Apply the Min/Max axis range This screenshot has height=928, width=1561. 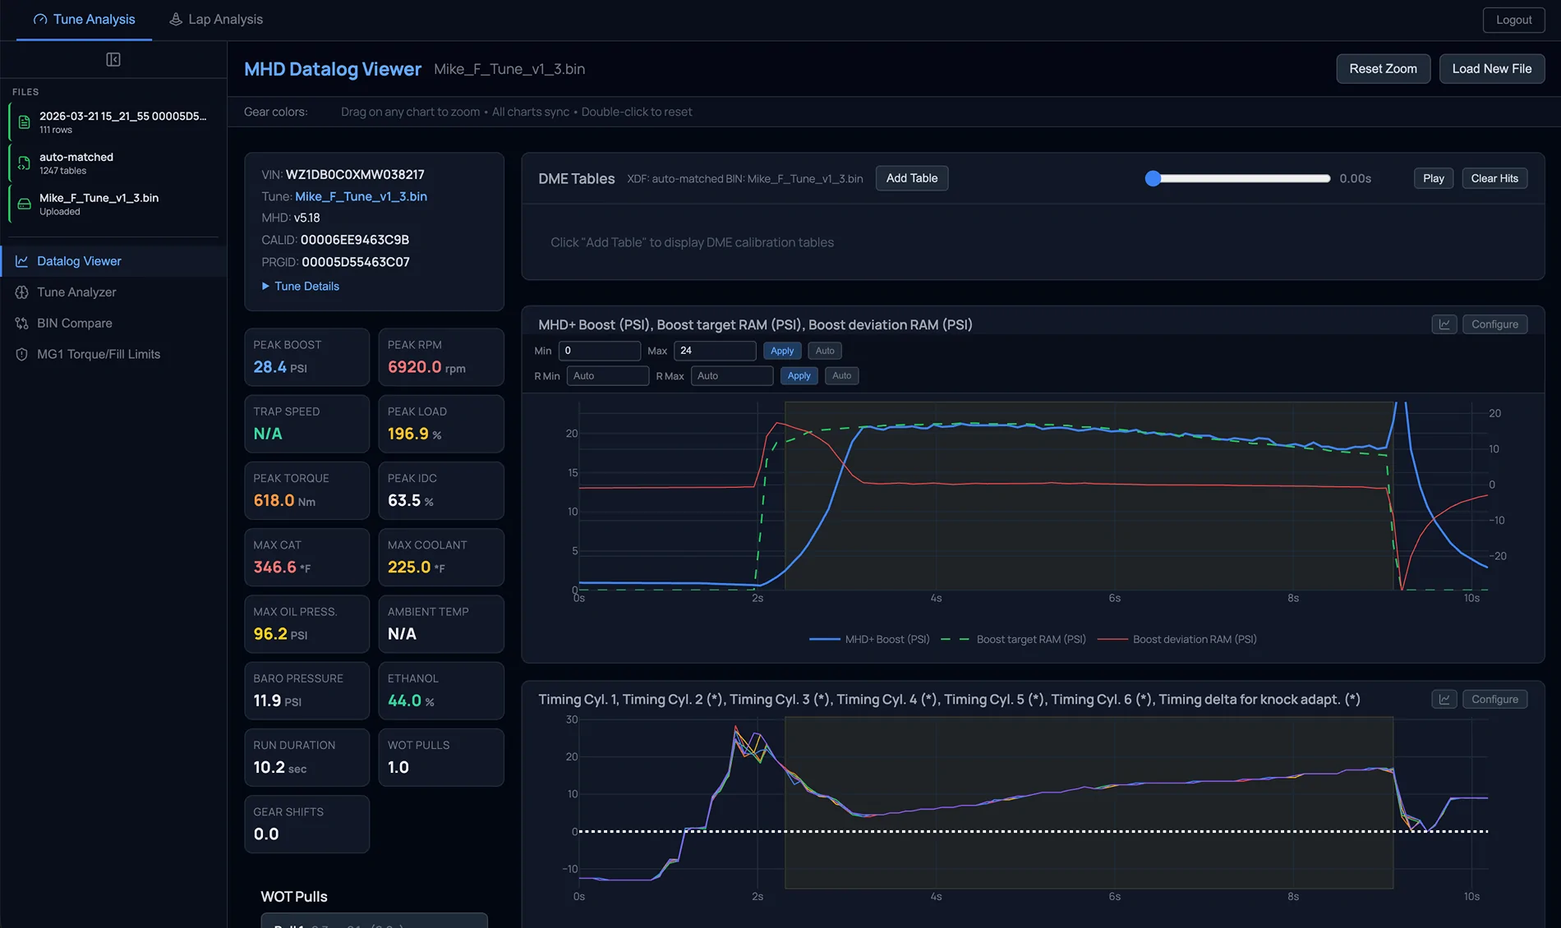coord(782,351)
